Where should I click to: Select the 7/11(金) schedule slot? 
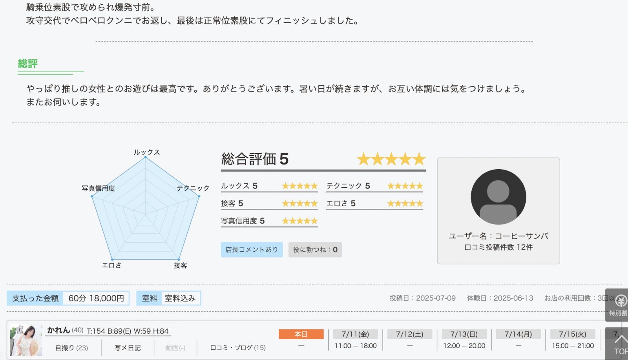click(x=355, y=334)
